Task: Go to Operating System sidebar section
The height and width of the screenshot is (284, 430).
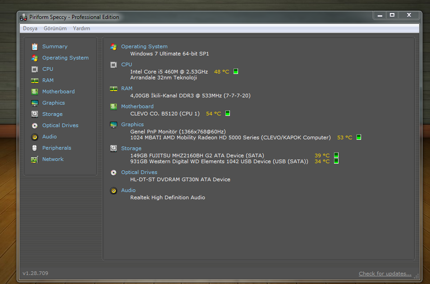Action: [65, 58]
